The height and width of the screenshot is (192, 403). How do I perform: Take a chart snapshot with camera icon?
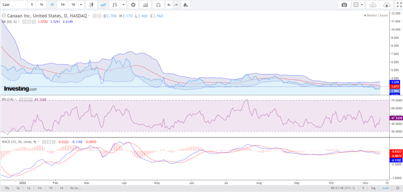click(x=344, y=5)
